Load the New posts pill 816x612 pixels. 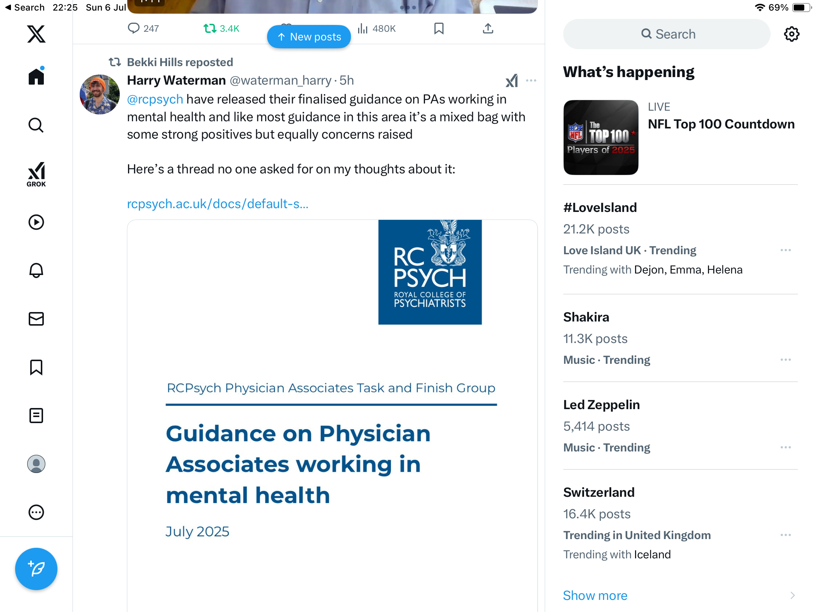coord(309,37)
